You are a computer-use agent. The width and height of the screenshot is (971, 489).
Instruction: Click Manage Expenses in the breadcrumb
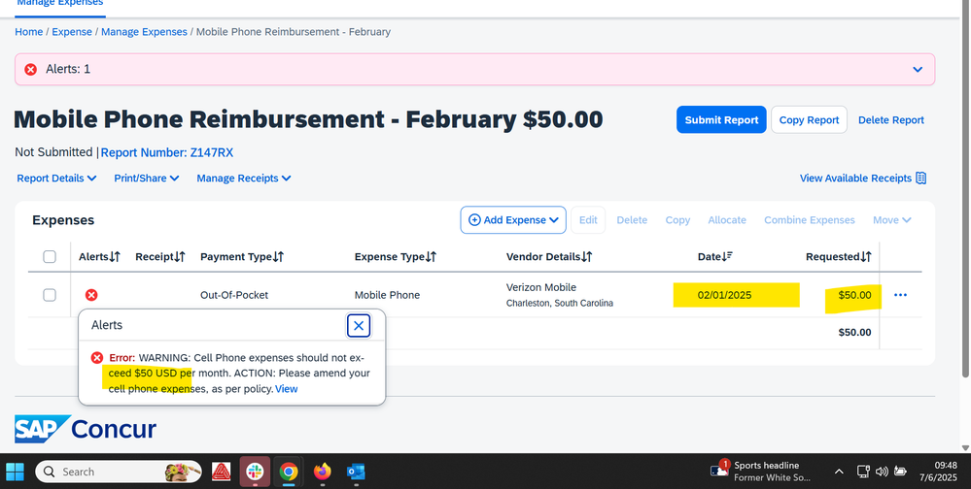(144, 31)
